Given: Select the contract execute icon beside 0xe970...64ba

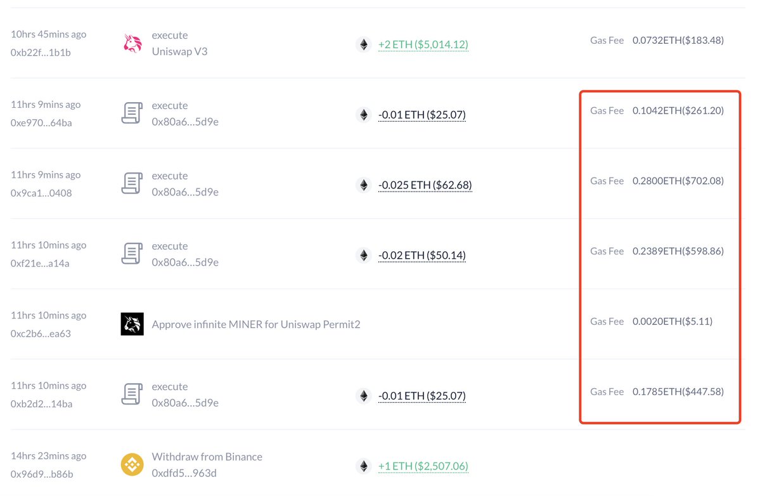Looking at the screenshot, I should coord(132,113).
